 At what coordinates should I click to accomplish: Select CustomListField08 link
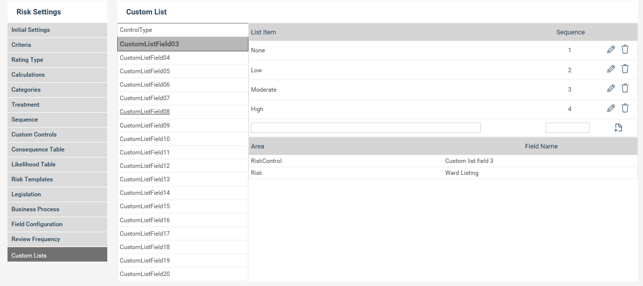click(145, 112)
